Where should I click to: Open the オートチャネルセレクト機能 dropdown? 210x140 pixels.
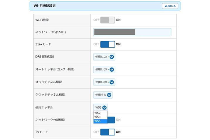tap(104, 70)
